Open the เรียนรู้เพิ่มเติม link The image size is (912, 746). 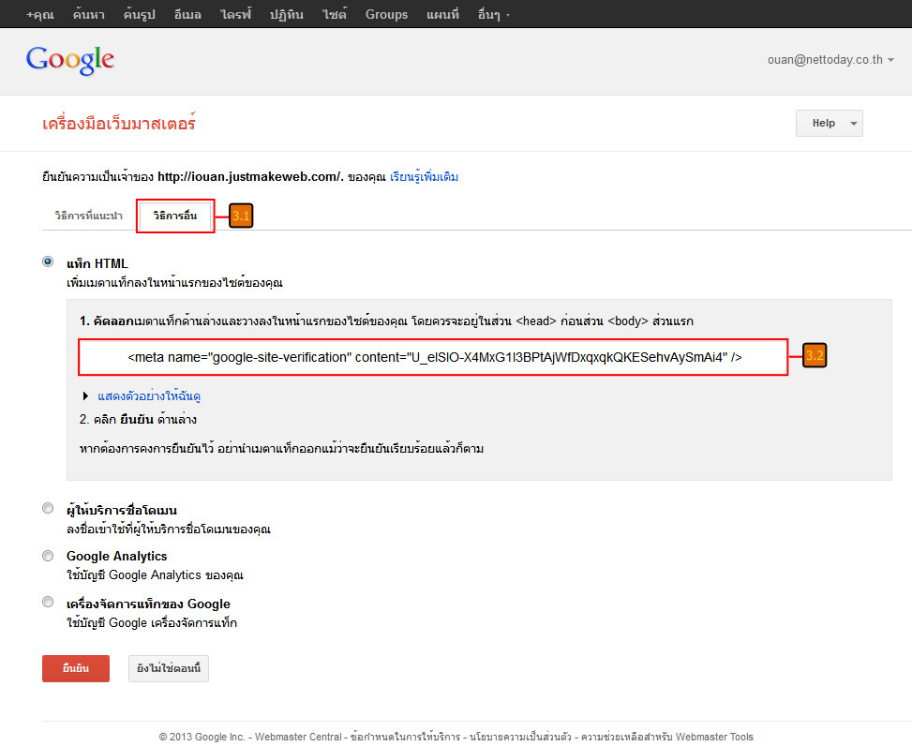[x=424, y=177]
